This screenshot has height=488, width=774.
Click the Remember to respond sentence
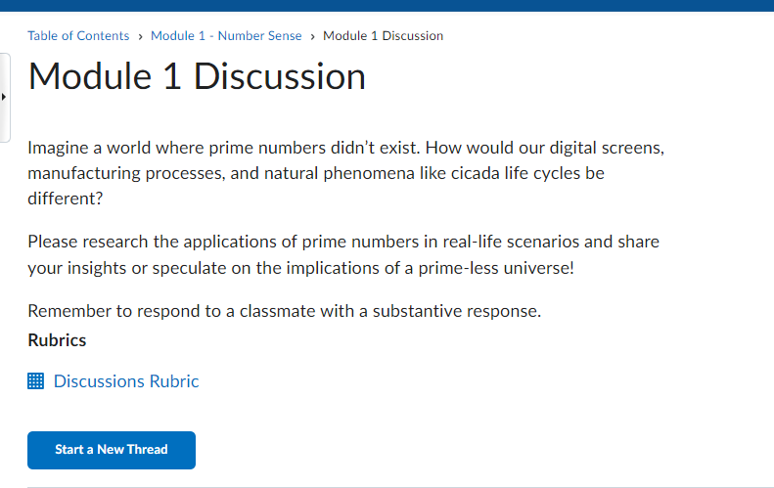click(x=284, y=312)
